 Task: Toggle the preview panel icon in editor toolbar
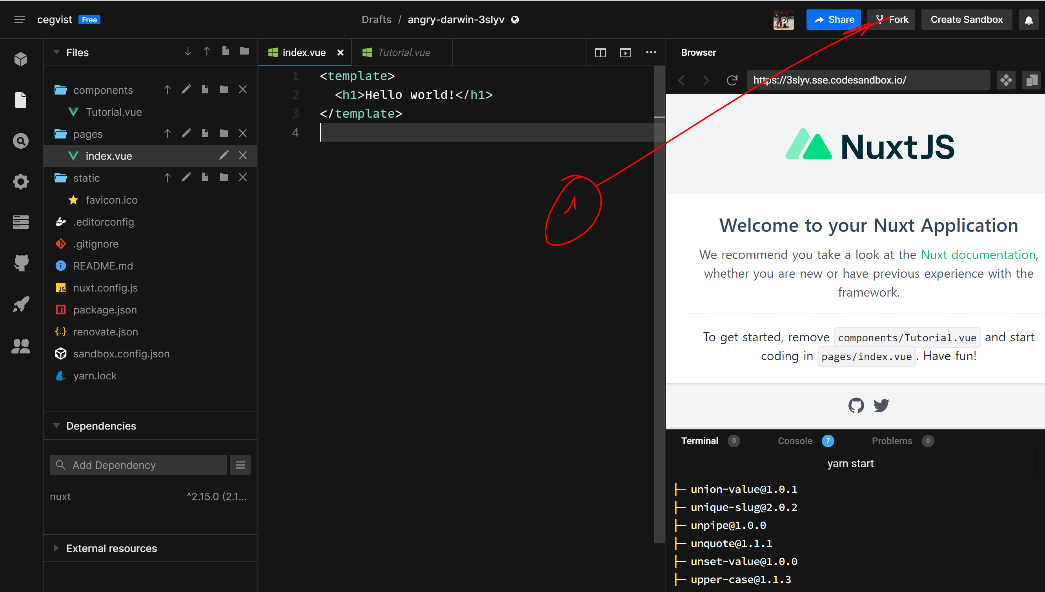tap(626, 53)
